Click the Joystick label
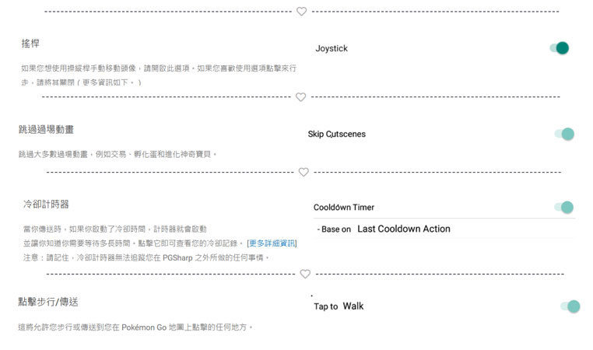 tap(332, 48)
